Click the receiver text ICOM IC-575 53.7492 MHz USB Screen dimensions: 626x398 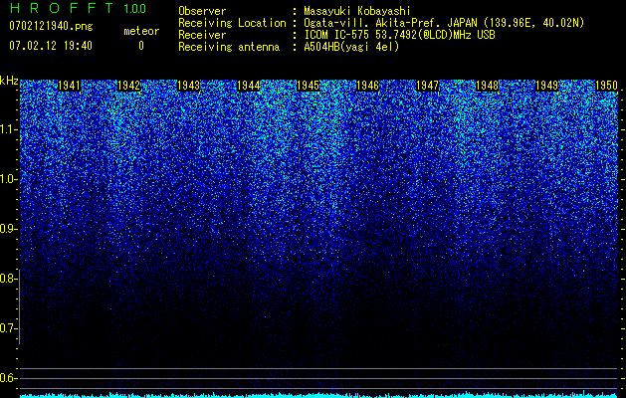400,35
